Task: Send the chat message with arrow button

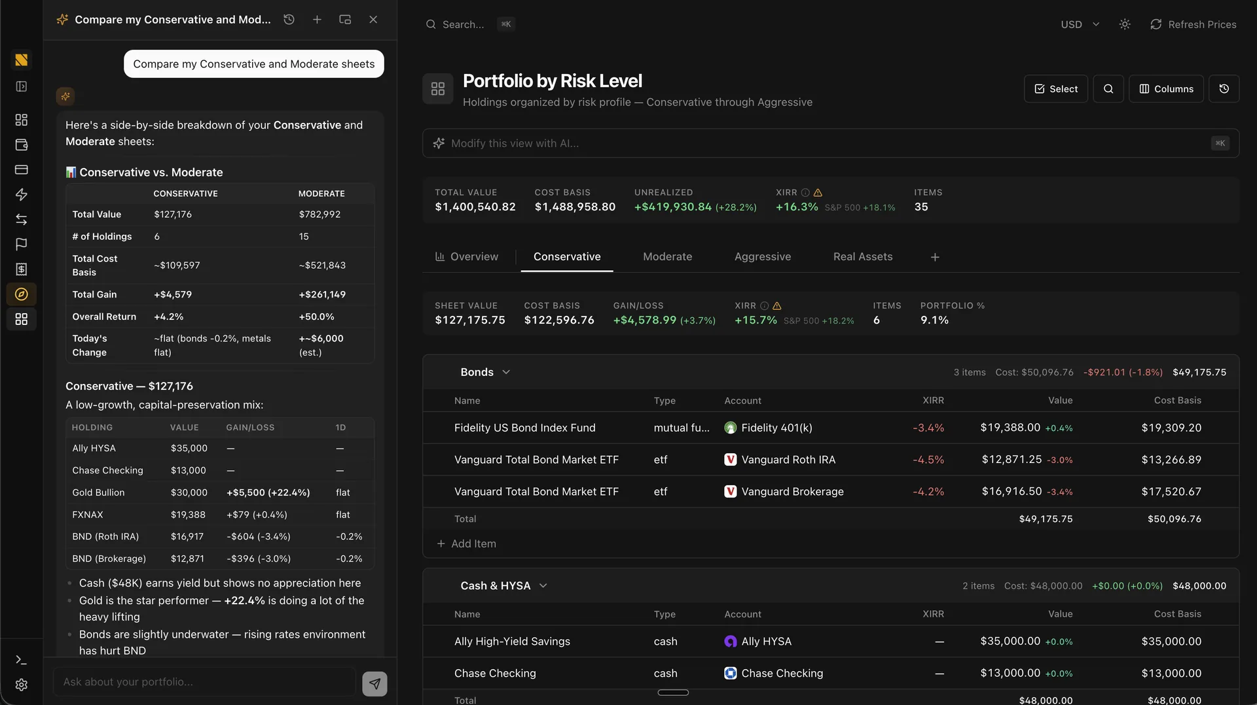Action: [374, 683]
